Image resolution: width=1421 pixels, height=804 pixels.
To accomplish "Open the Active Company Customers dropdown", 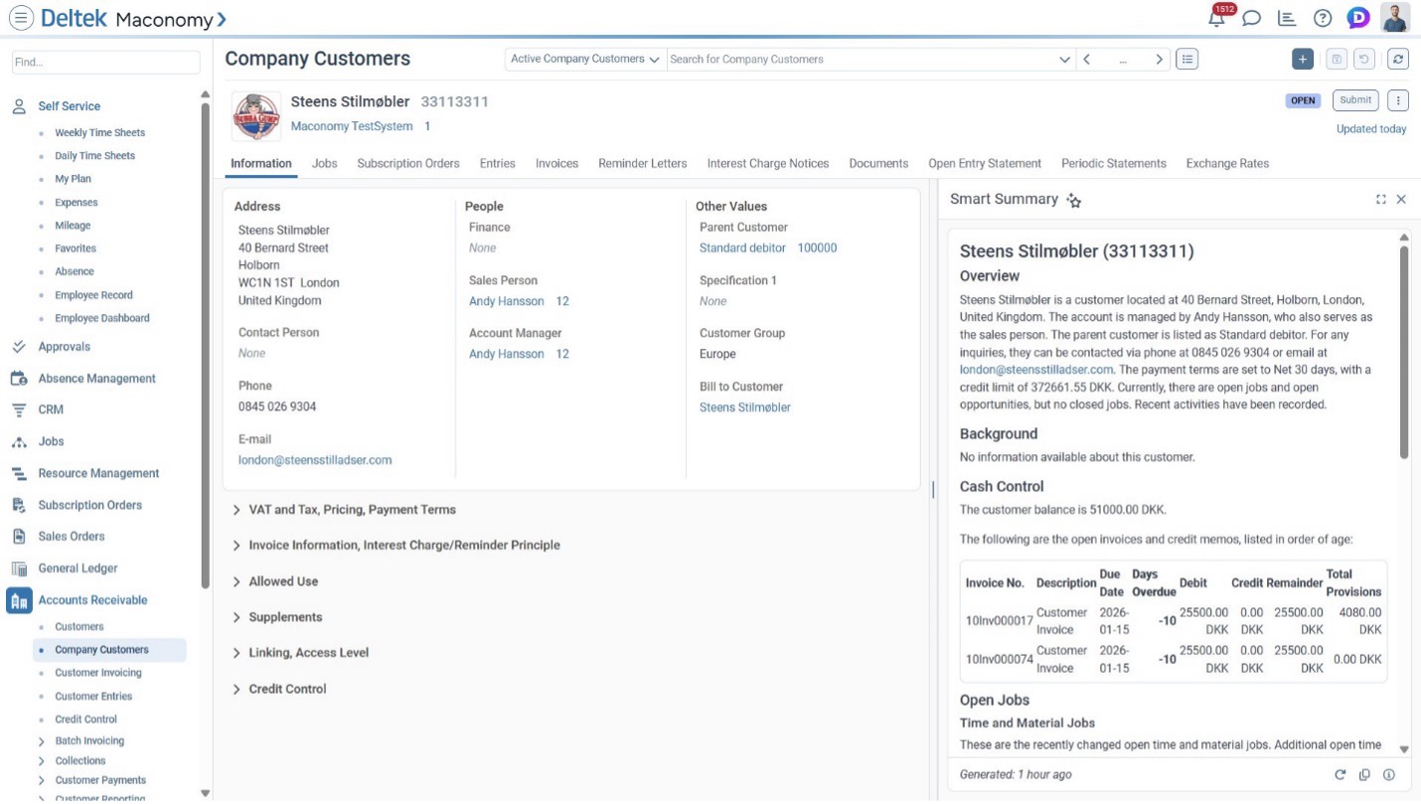I will pos(585,60).
